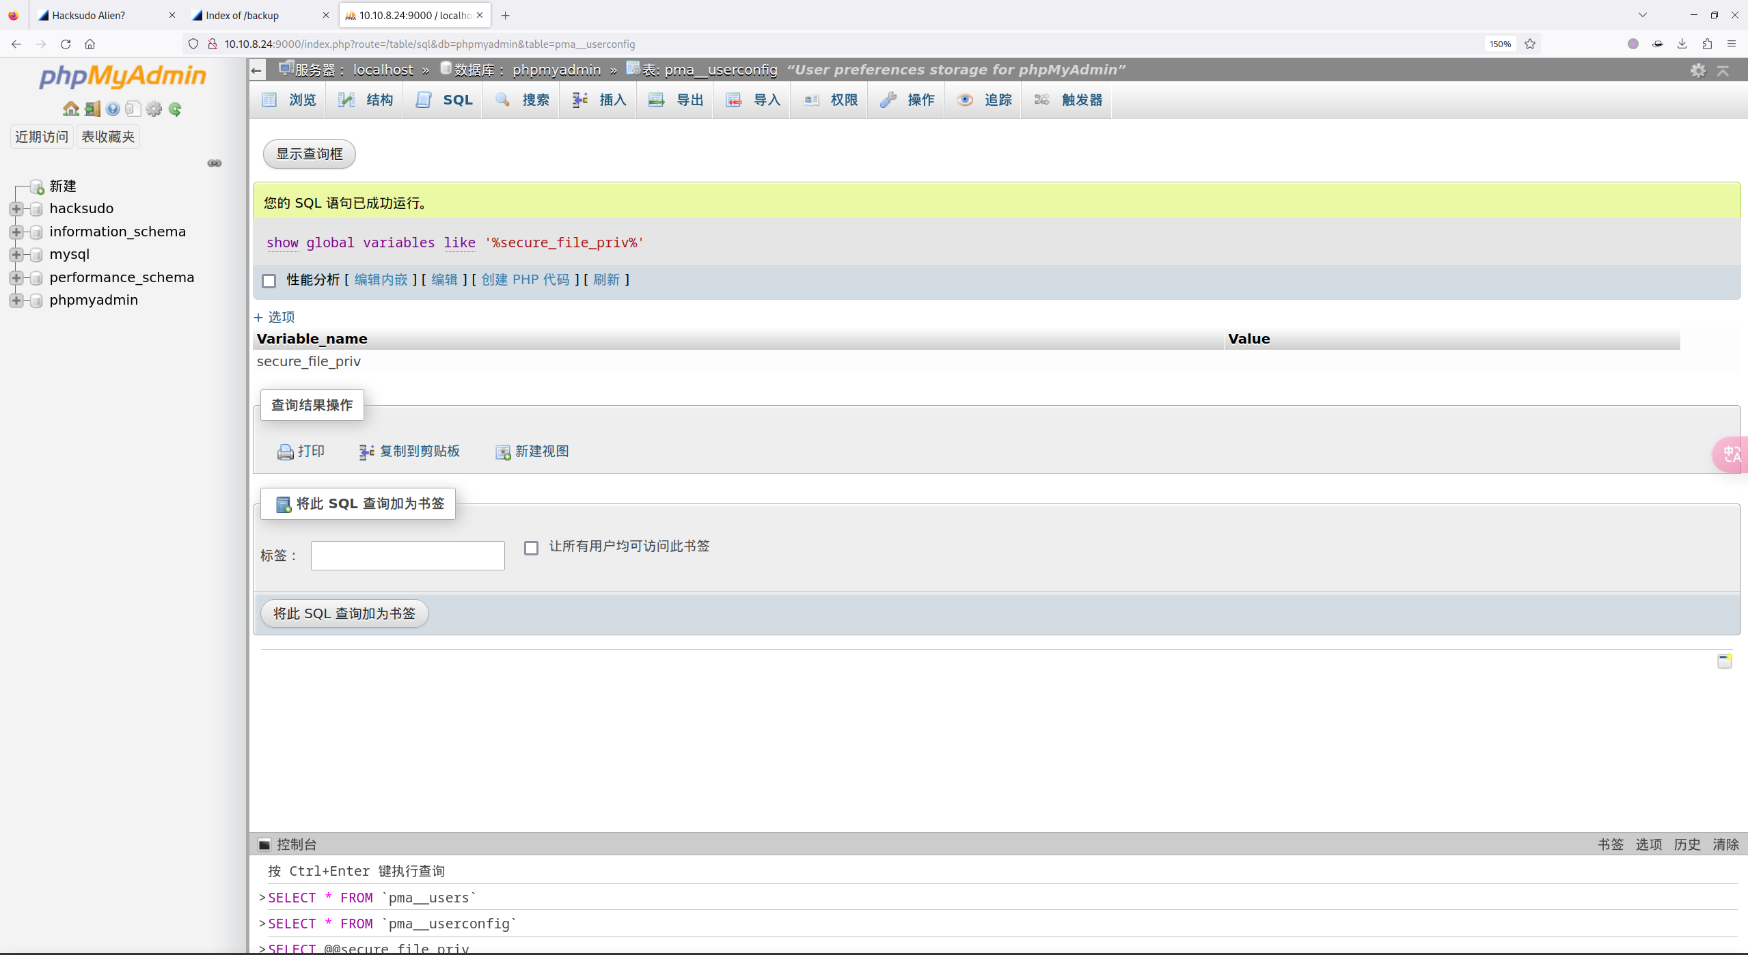Open the 结构 structure tab
This screenshot has height=955, width=1748.
coord(365,100)
